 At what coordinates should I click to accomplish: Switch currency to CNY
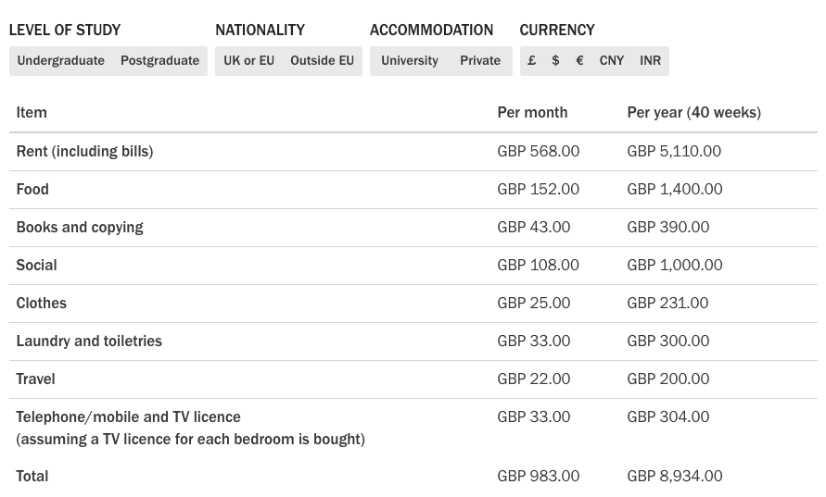click(x=611, y=61)
